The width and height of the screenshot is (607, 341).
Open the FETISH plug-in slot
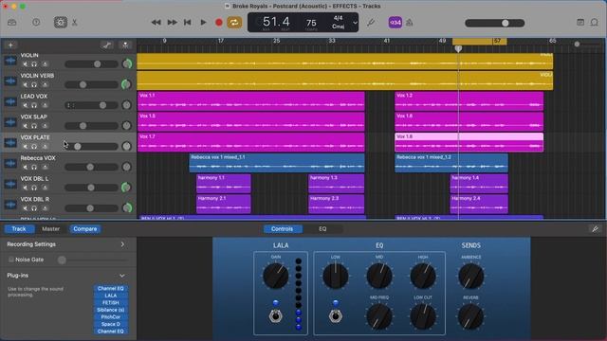click(x=111, y=303)
